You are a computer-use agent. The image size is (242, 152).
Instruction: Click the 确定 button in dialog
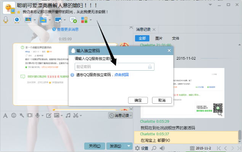pos(138,100)
